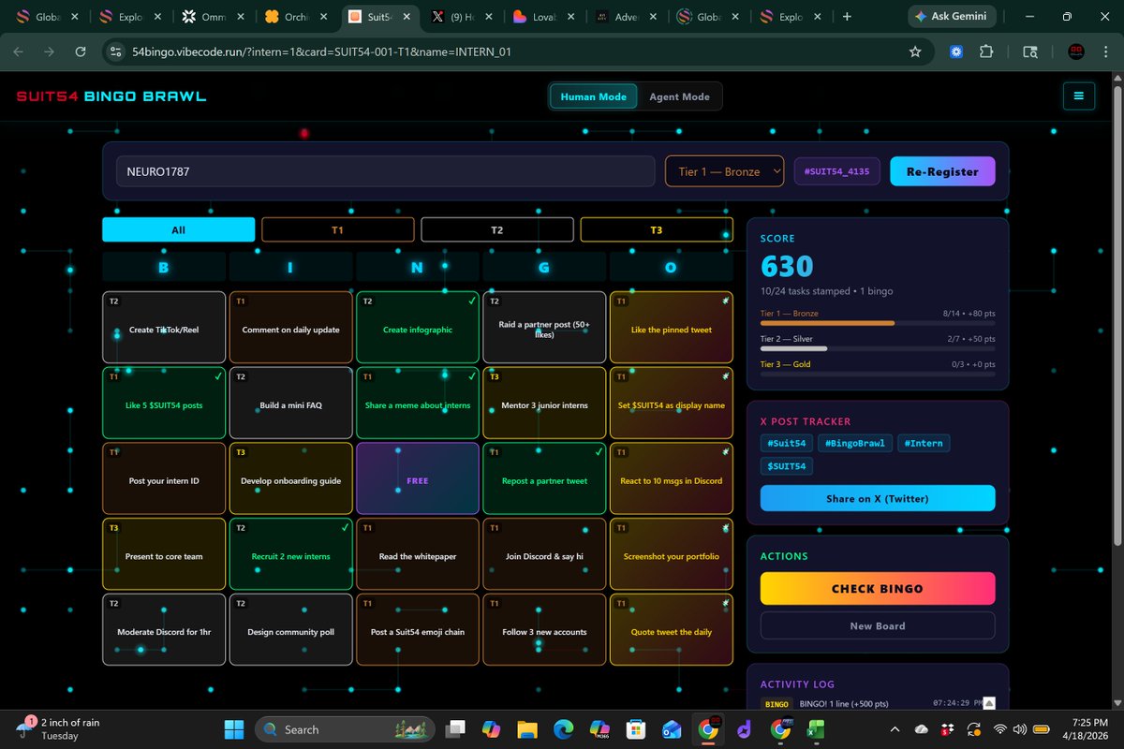The height and width of the screenshot is (749, 1124).
Task: Stamp the Raid a partner post card
Action: tap(544, 328)
